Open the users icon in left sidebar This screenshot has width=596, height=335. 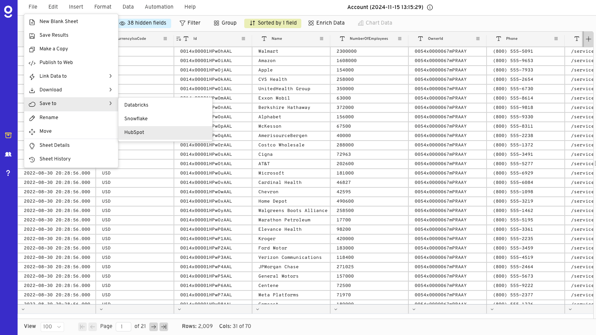pyautogui.click(x=8, y=154)
